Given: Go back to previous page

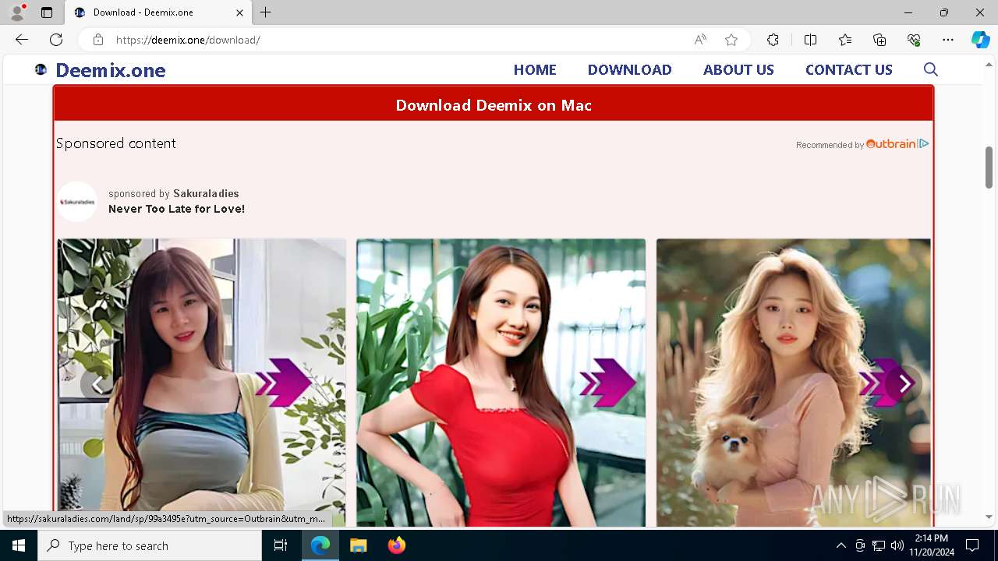Looking at the screenshot, I should (x=22, y=40).
